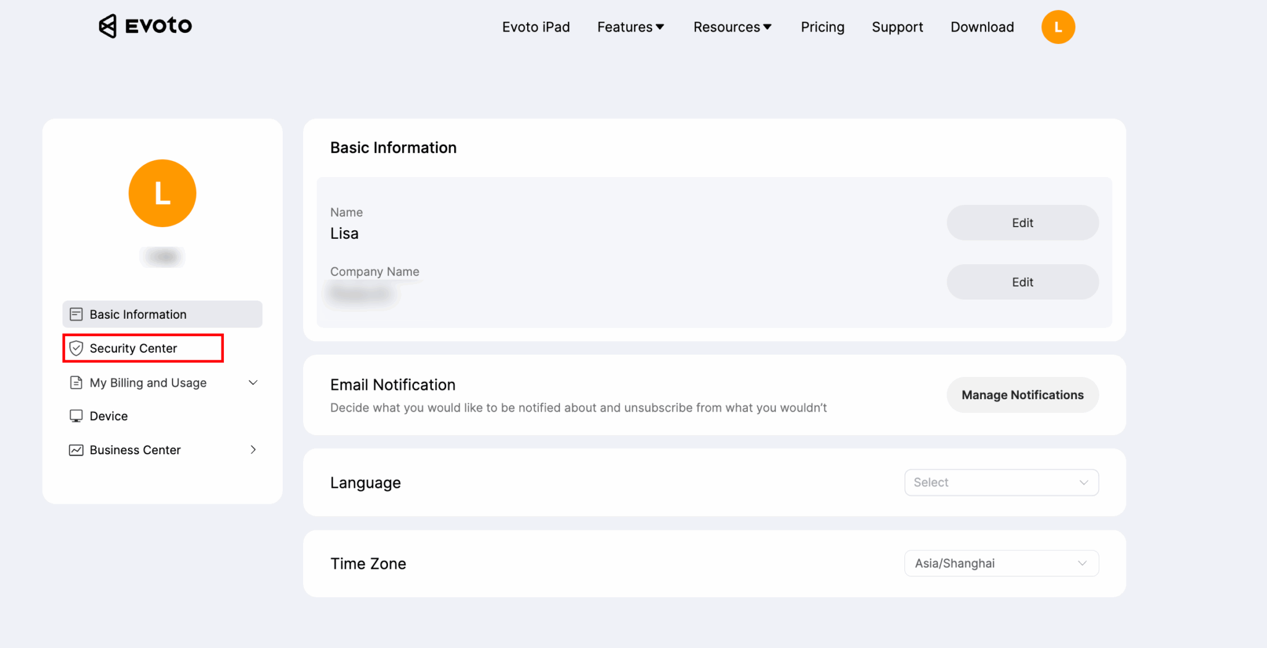Expand Business Center with its right chevron
The image size is (1267, 648).
point(253,450)
